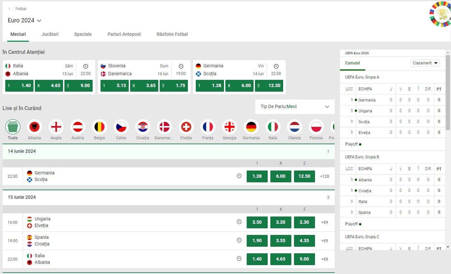Filter matches by Italia flag
Image resolution: width=451 pixels, height=274 pixels.
(x=273, y=127)
